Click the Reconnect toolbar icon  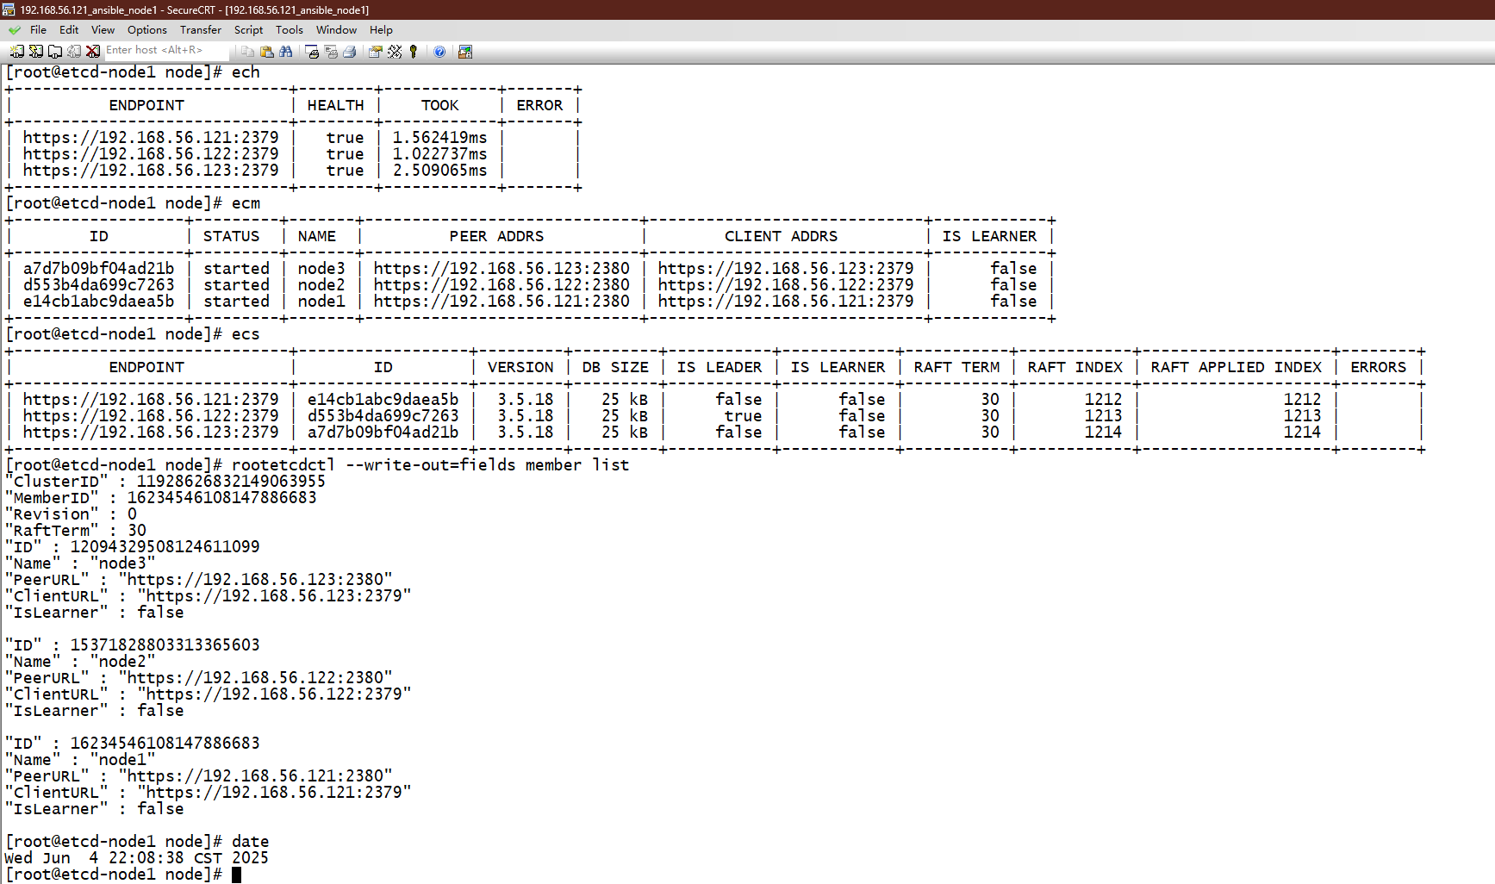tap(74, 52)
